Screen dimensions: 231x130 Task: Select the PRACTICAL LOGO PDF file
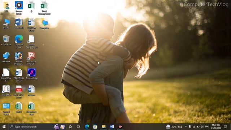coord(19,92)
